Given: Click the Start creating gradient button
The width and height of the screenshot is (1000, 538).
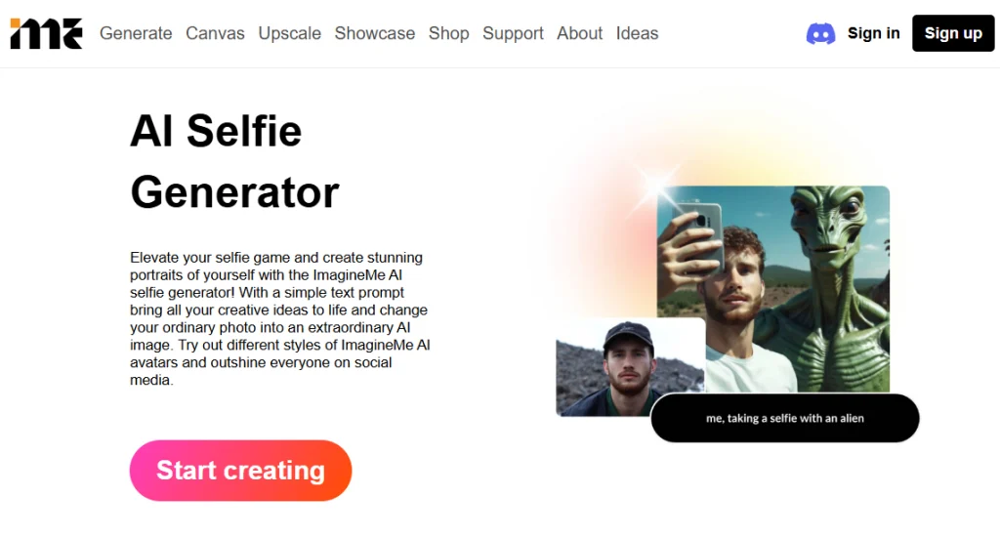Looking at the screenshot, I should coord(240,471).
